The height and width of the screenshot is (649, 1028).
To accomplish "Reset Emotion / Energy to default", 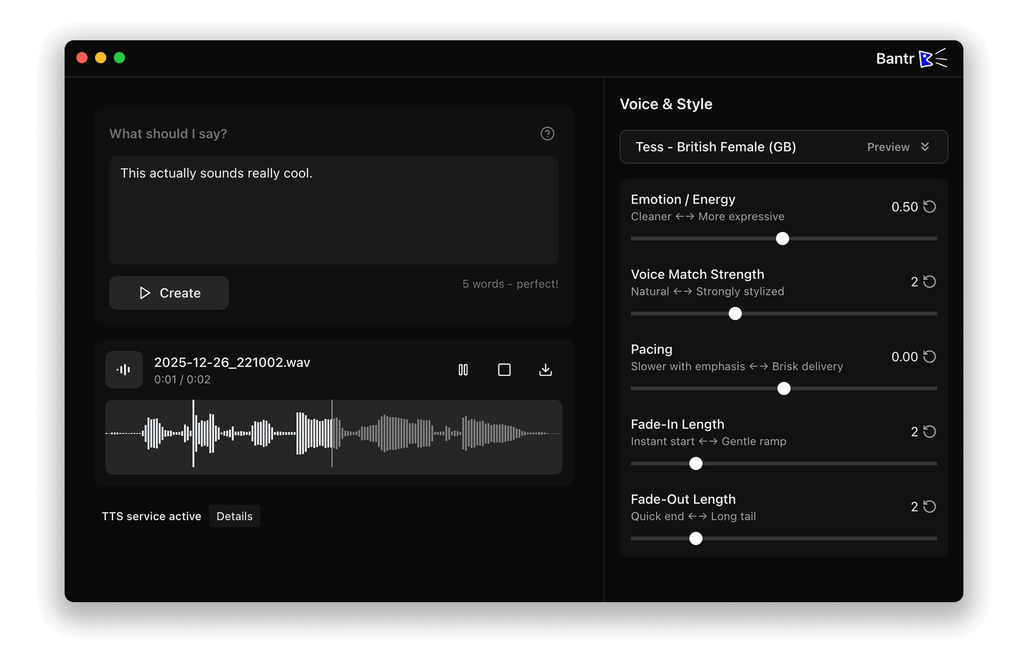I will [x=930, y=206].
